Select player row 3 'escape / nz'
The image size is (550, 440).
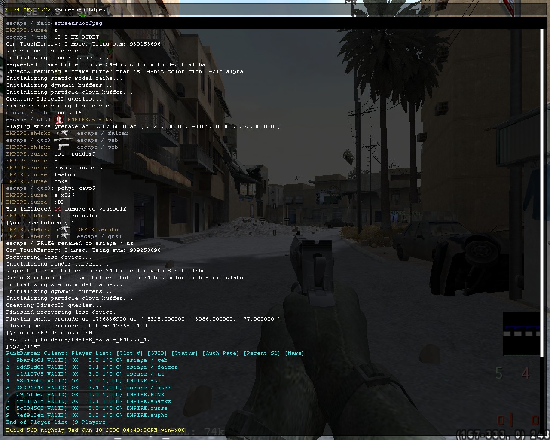coord(85,374)
